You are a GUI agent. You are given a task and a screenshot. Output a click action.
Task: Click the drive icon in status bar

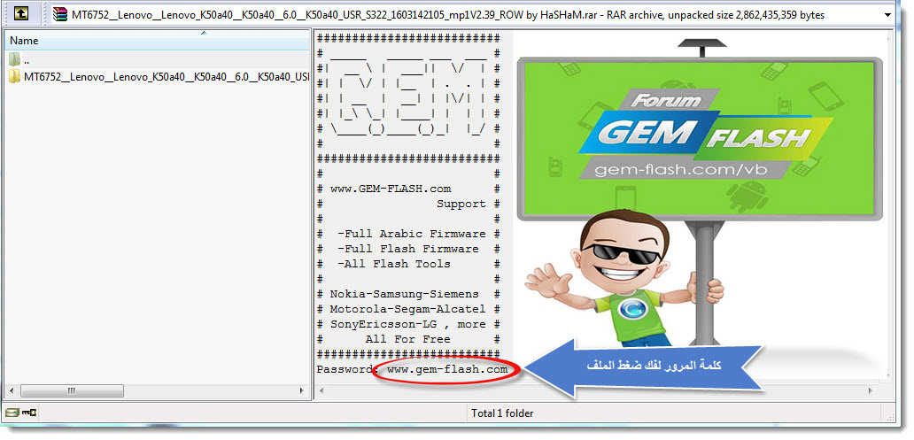[12, 413]
